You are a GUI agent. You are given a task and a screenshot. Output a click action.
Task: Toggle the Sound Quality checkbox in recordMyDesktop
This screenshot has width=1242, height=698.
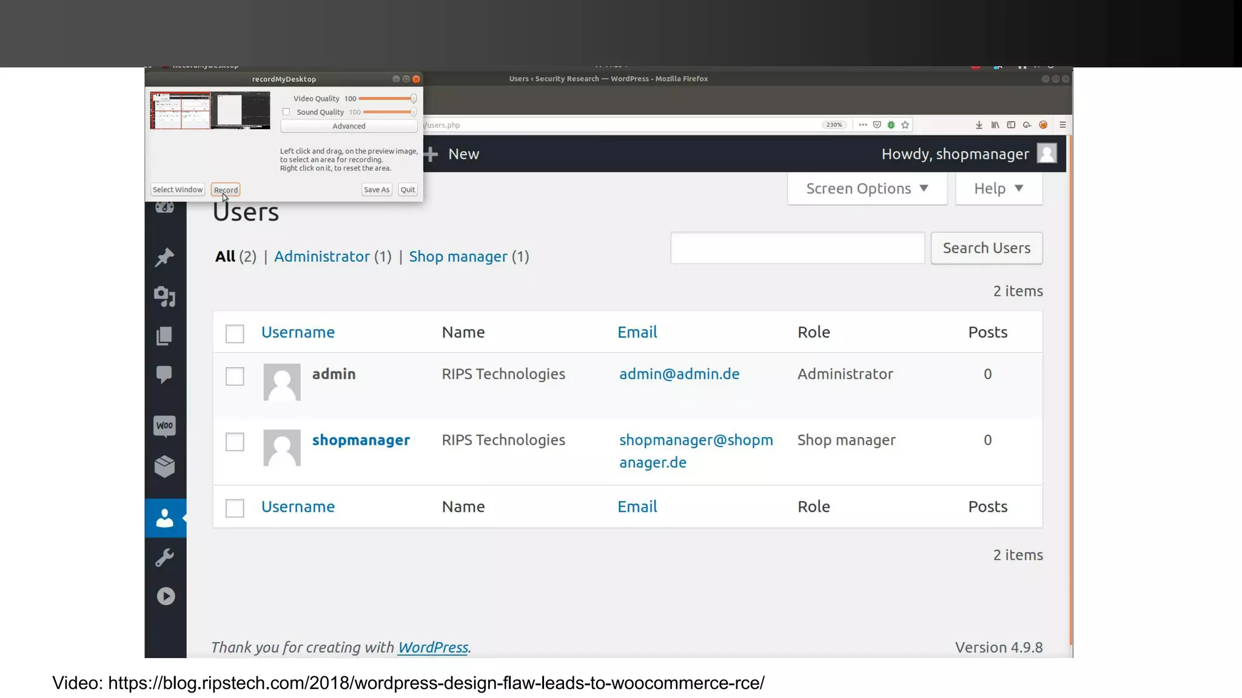(x=286, y=112)
